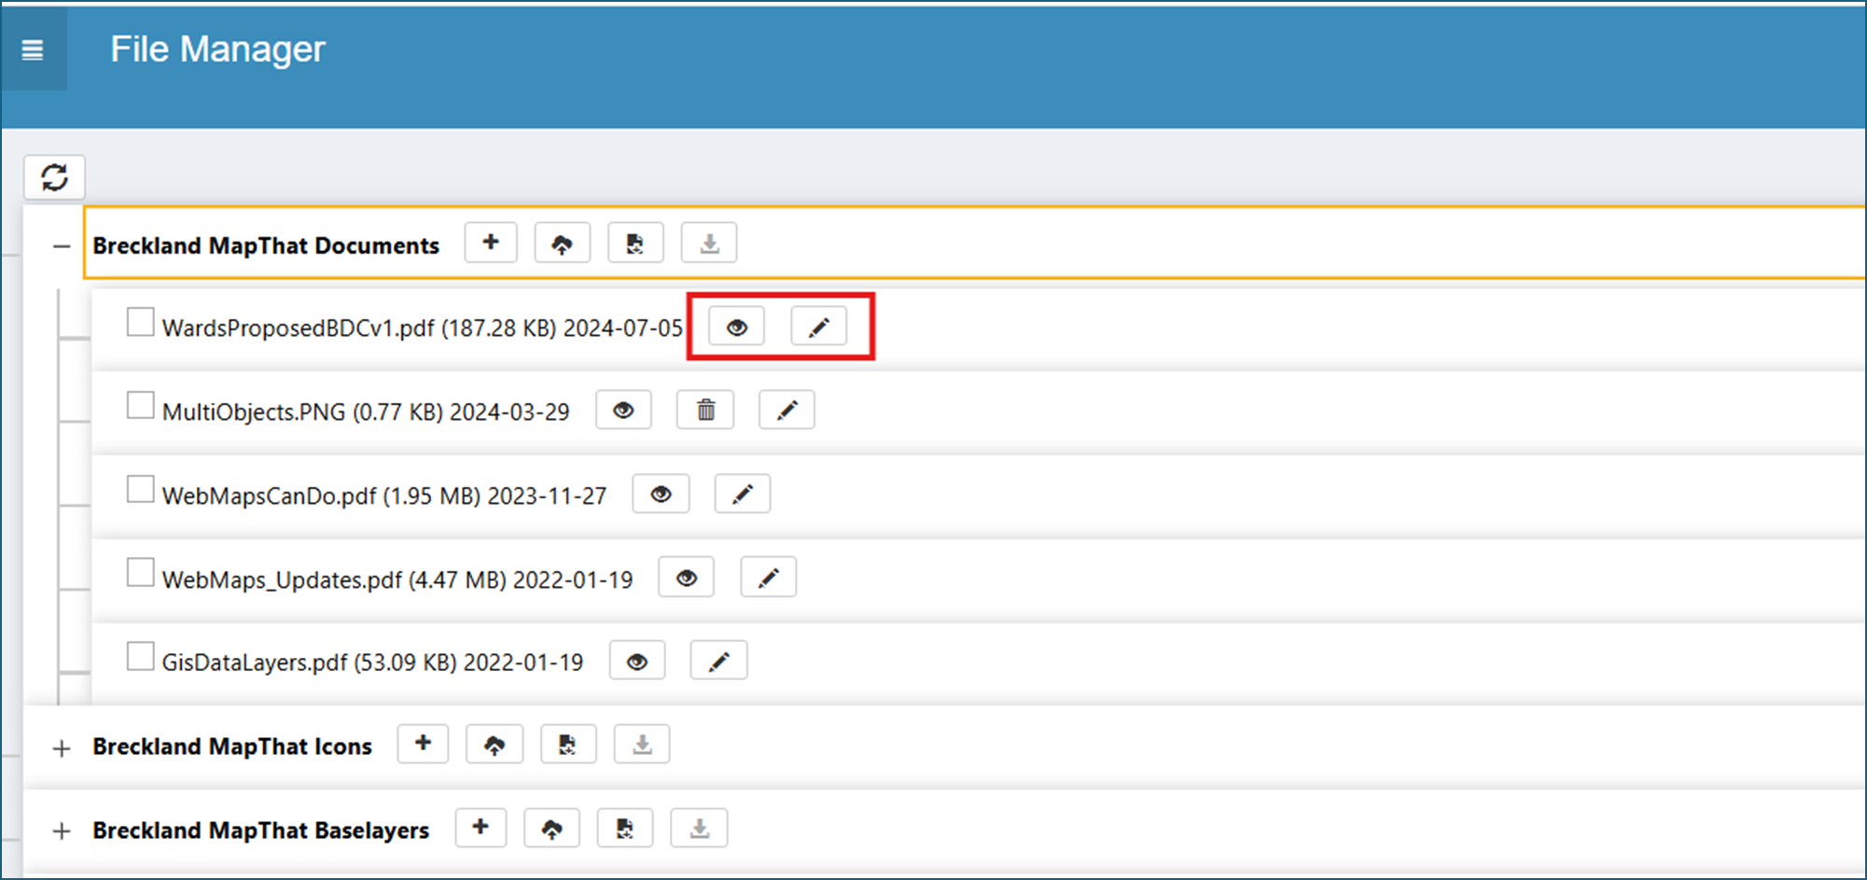1867x880 pixels.
Task: Click the download icon for Breckland MapThat Baselayers
Action: (699, 828)
